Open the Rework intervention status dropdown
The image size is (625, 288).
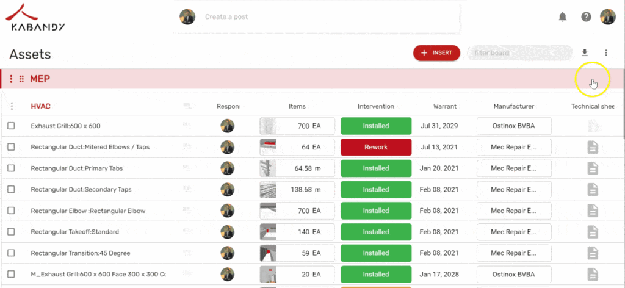[375, 147]
